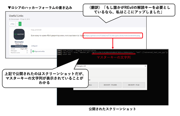
Task: Click the decrypt ALL button
Action: [90, 85]
